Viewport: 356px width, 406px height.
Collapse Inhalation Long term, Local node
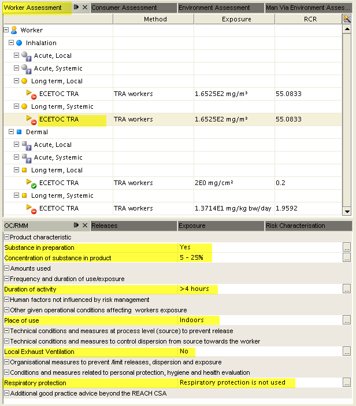pos(16,81)
